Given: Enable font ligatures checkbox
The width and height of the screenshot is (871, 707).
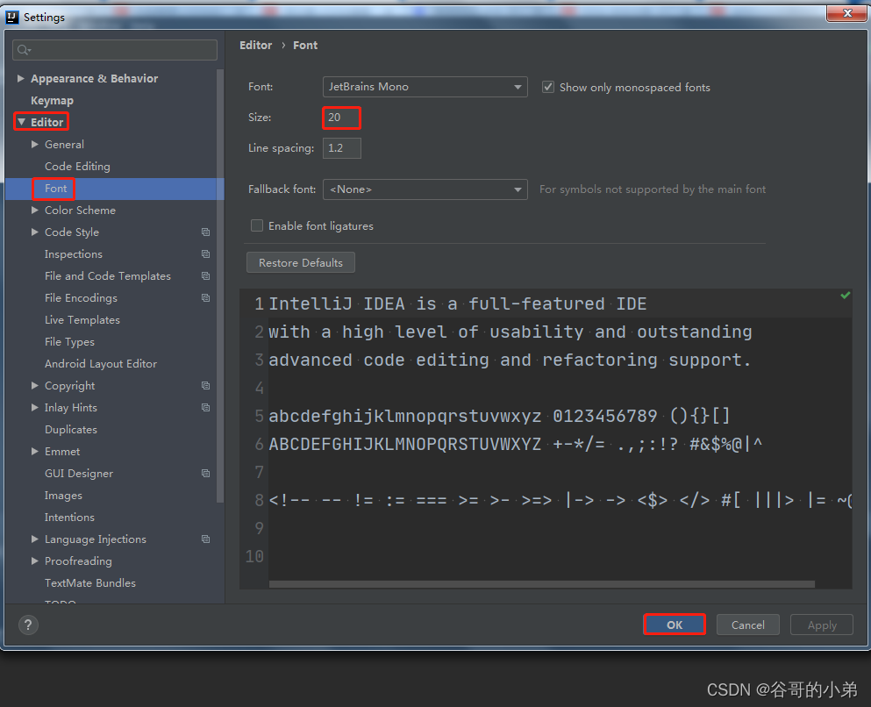Looking at the screenshot, I should click(257, 225).
